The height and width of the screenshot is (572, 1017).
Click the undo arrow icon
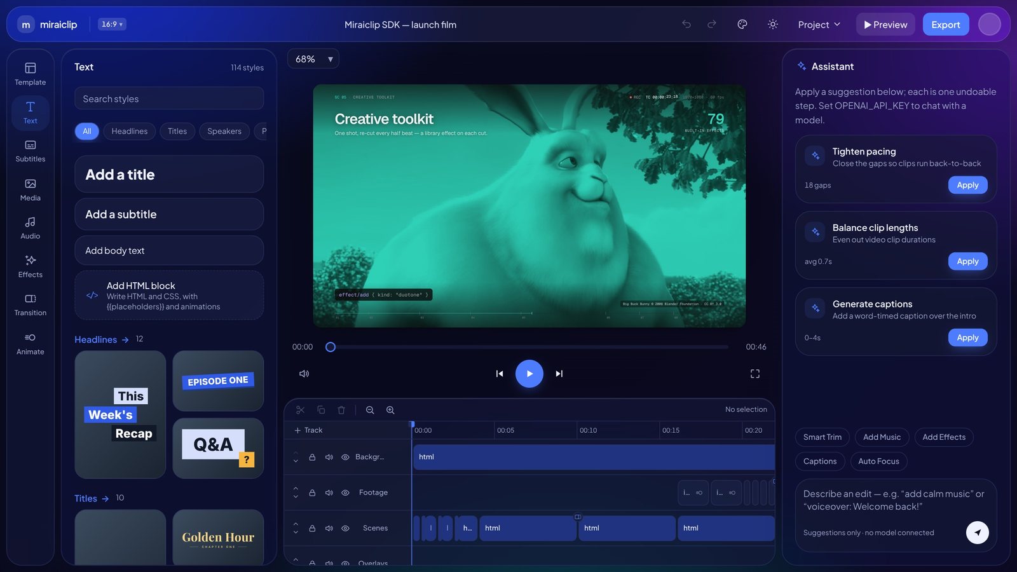[686, 24]
